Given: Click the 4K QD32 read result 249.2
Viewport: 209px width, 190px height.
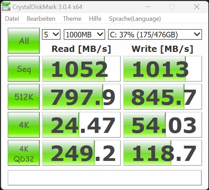Looking at the screenshot, I should 81,153.
